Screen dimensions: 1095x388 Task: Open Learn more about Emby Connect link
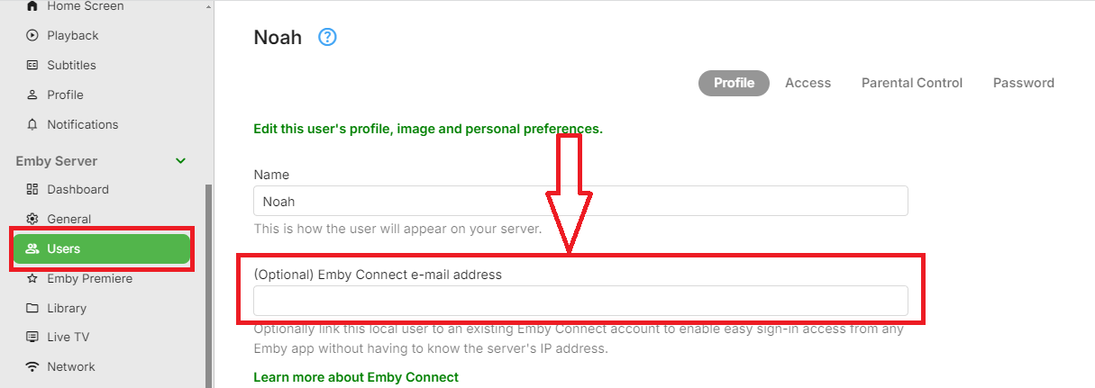pos(356,377)
